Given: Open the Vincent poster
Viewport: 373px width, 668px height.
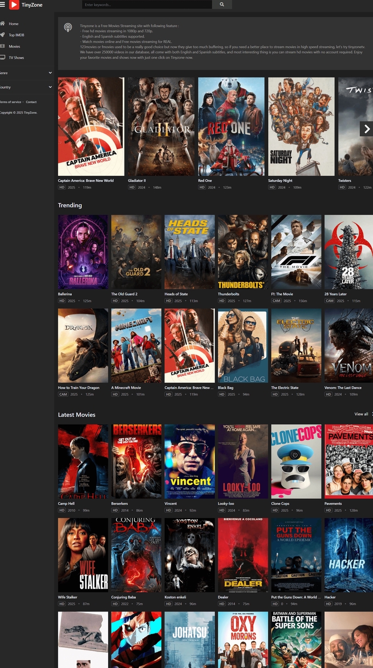Looking at the screenshot, I should (189, 461).
